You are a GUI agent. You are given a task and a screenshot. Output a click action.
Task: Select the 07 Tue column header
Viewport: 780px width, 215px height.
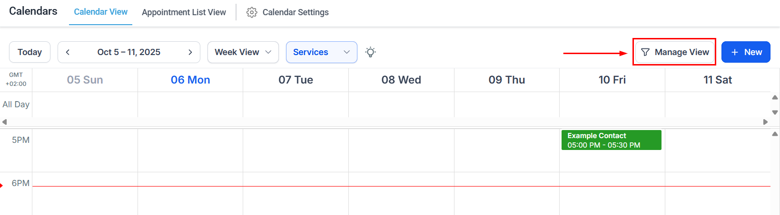point(296,80)
